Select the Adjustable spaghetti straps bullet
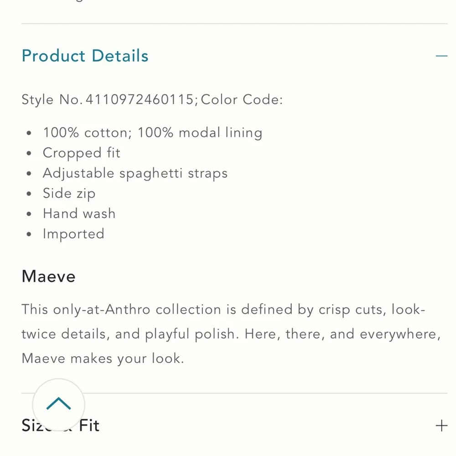This screenshot has width=456, height=456. (x=135, y=173)
